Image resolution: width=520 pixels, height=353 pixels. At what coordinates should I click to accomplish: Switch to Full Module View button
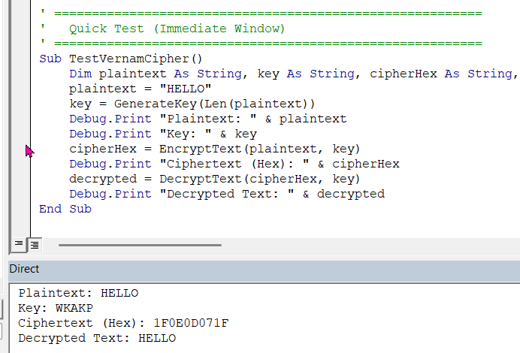tap(34, 244)
